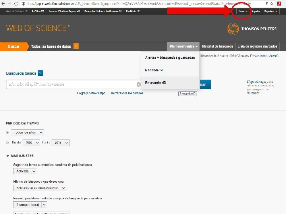This screenshot has width=286, height=214.
Task: Open Lista de registros marcados
Action: (x=257, y=46)
